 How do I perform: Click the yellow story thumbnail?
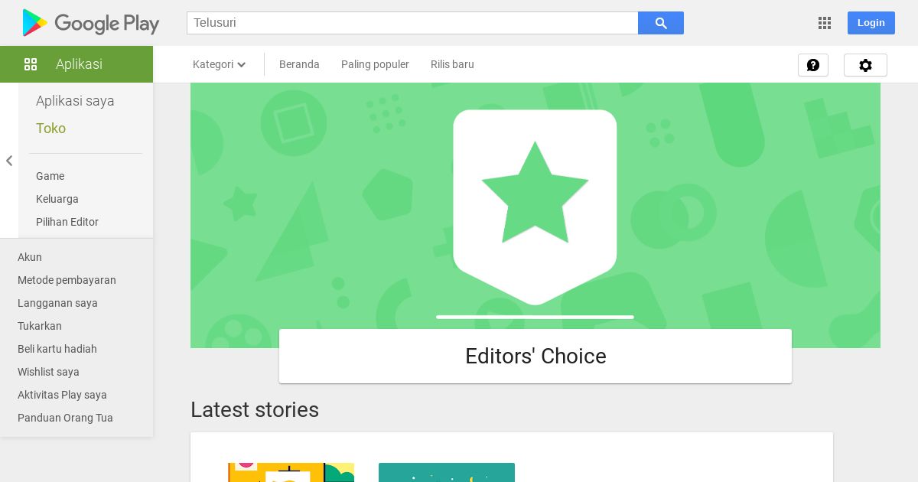click(x=291, y=472)
